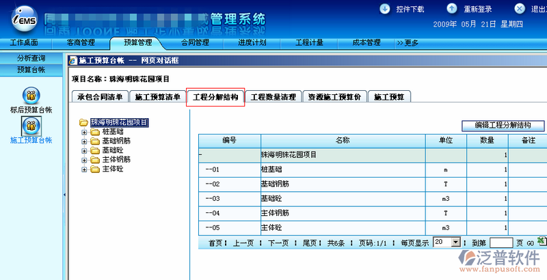Expand the 主体砼 tree node
547x280 pixels.
[85, 168]
